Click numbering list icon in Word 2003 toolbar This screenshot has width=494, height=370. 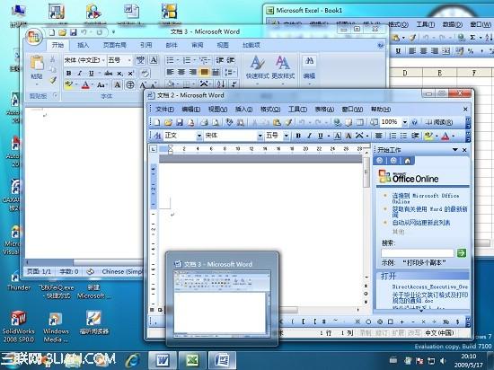tap(393, 136)
